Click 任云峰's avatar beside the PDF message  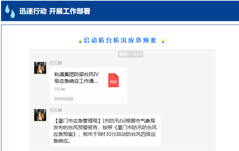[x=40, y=68]
